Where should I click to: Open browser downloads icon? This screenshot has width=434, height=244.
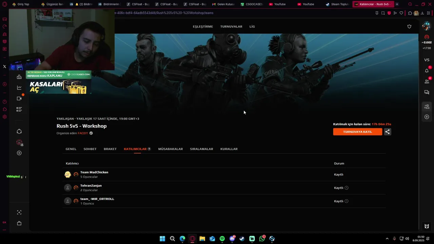point(422,13)
